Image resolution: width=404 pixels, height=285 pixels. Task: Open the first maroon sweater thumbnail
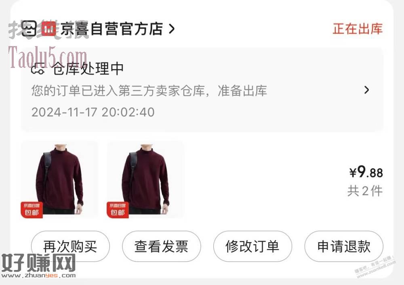click(59, 179)
